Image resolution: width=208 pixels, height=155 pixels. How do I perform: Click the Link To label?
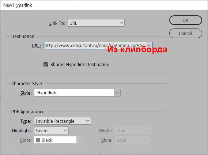click(57, 23)
